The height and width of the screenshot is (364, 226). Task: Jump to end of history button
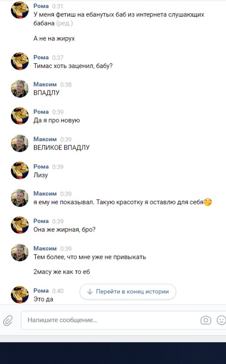128,292
